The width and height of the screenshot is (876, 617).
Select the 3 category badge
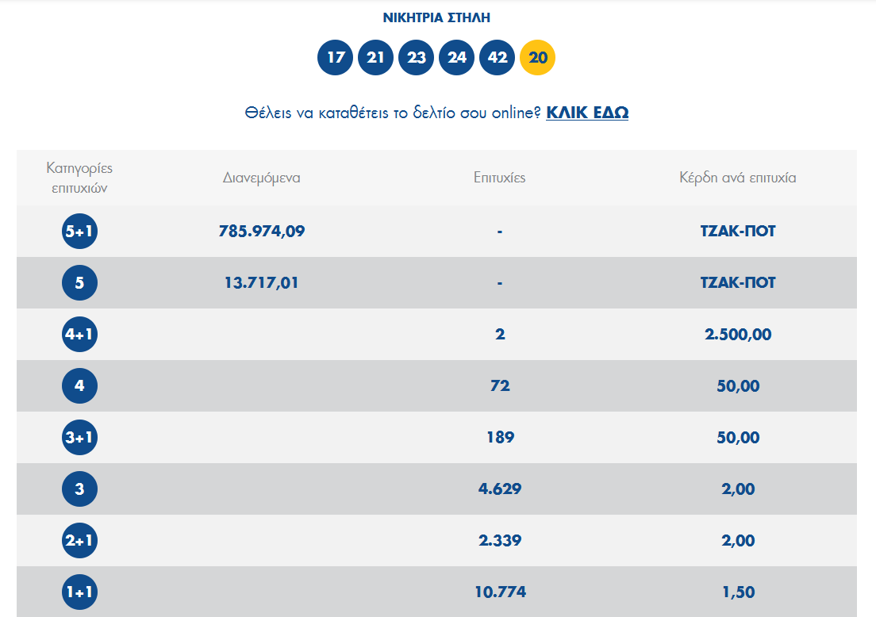click(x=79, y=489)
